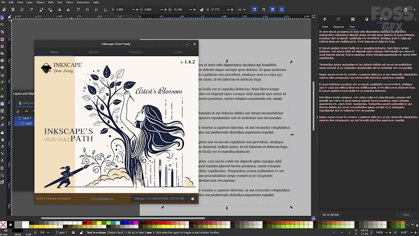The height and width of the screenshot is (236, 419).
Task: Open the units dropdown showing cm
Action: pos(242,10)
